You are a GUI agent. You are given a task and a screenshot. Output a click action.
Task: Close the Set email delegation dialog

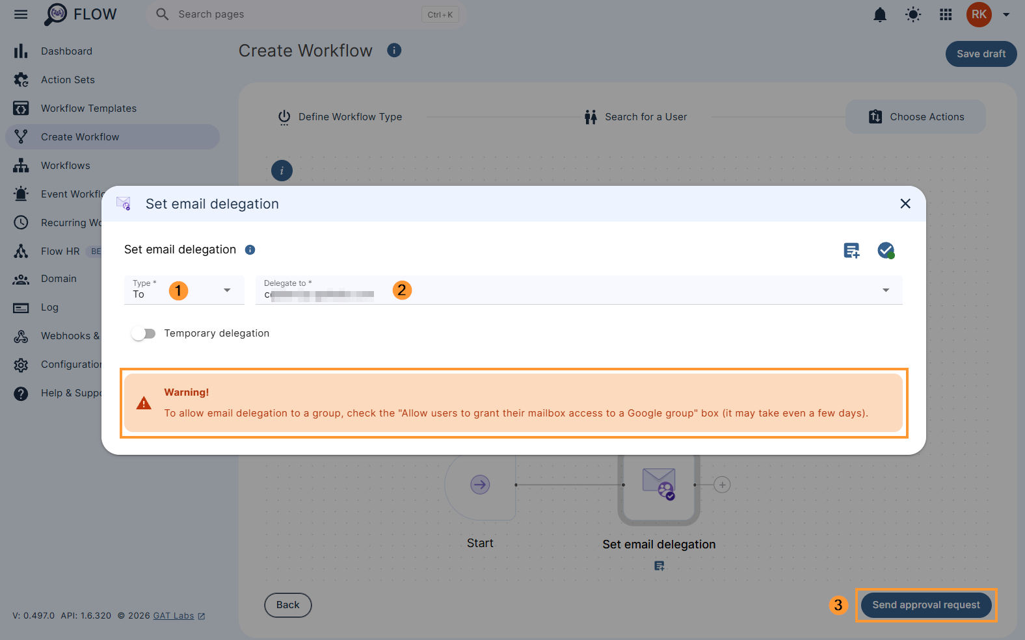tap(905, 204)
